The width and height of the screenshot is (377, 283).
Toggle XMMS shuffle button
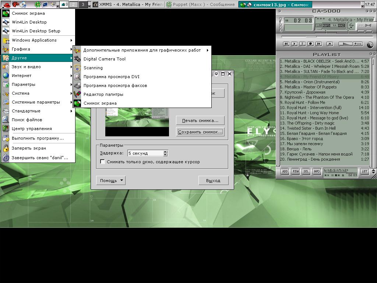click(346, 44)
